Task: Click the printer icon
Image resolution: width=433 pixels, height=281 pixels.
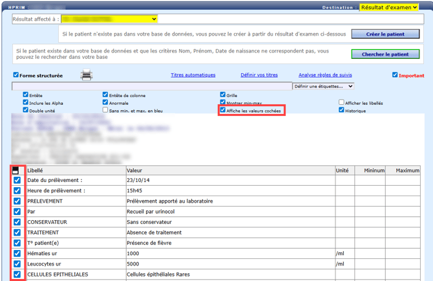Action: tap(86, 76)
